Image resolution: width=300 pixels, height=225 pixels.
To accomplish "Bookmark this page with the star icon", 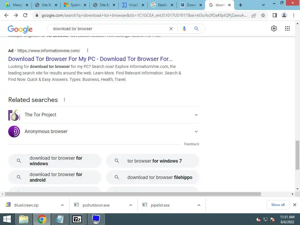I will tap(263, 15).
